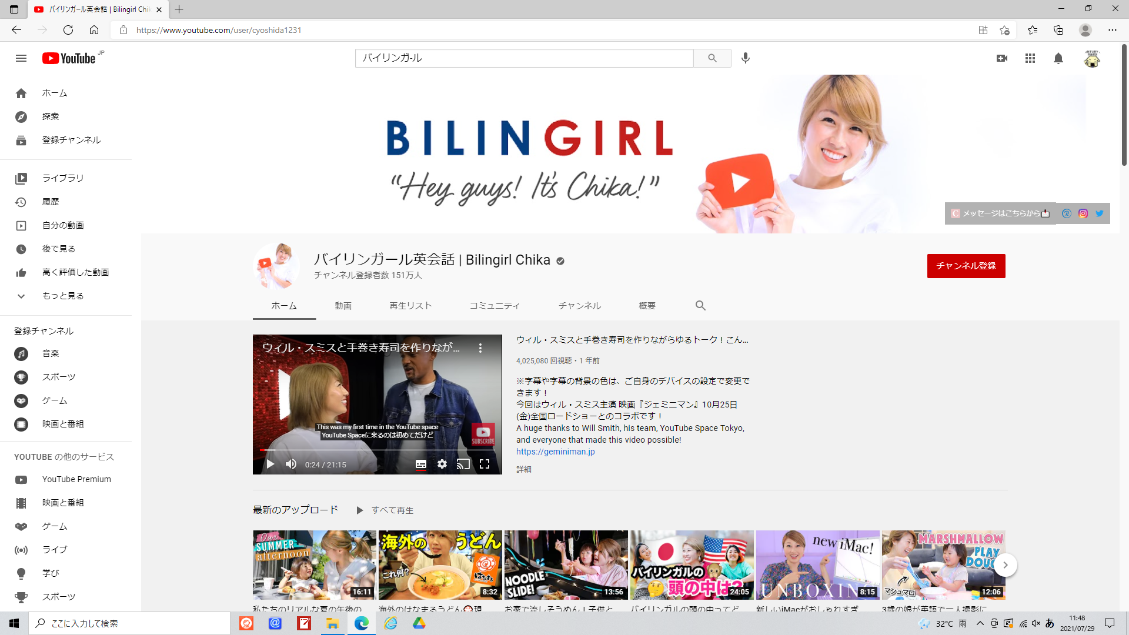Refresh the browser page
The height and width of the screenshot is (635, 1129).
pos(68,30)
